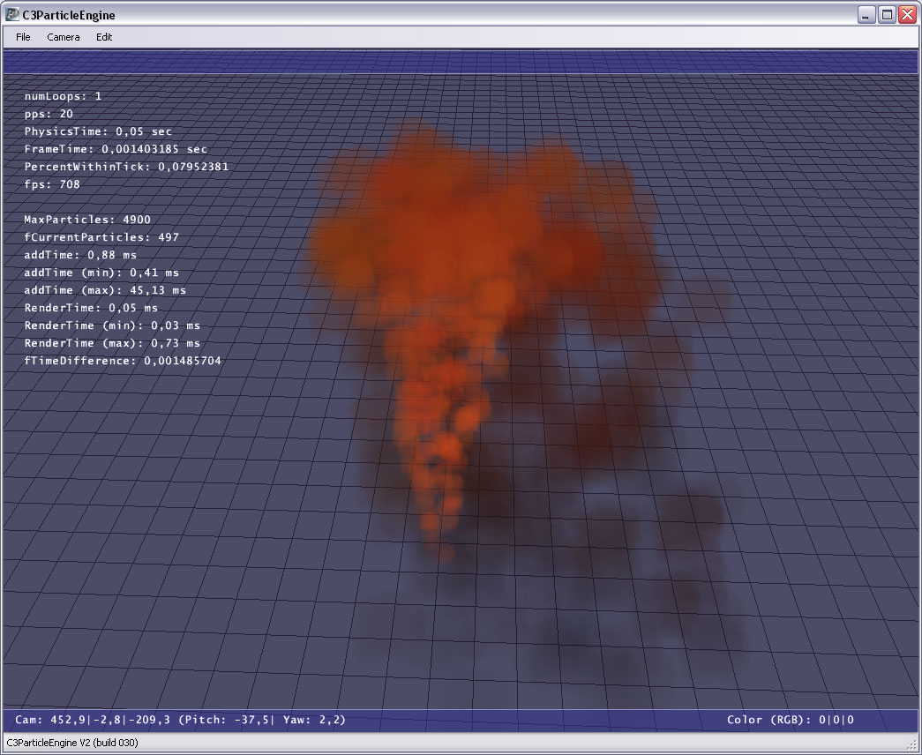Image resolution: width=922 pixels, height=755 pixels.
Task: Click the fps: 708 counter text
Action: 52,184
